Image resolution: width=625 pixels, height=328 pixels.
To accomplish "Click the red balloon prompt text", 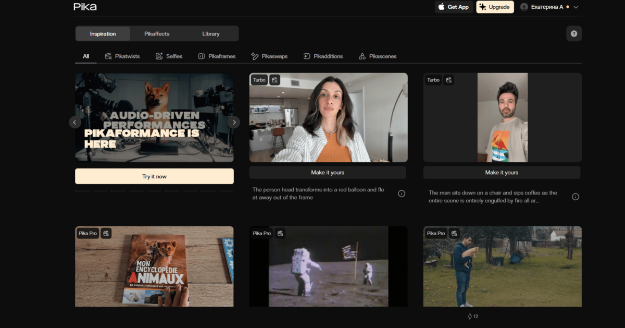I will coord(318,193).
